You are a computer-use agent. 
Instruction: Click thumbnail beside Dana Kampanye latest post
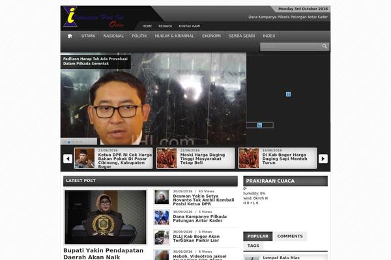pyautogui.click(x=162, y=218)
